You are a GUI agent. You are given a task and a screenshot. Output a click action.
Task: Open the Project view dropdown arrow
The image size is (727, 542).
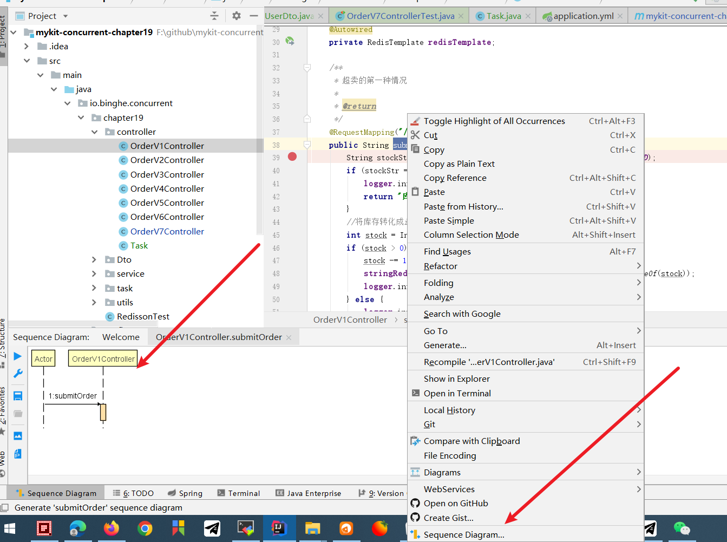tap(66, 16)
